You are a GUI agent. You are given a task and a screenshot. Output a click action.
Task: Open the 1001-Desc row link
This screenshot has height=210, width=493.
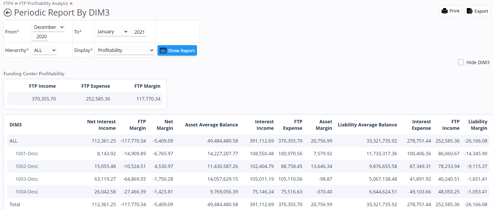[x=27, y=154]
